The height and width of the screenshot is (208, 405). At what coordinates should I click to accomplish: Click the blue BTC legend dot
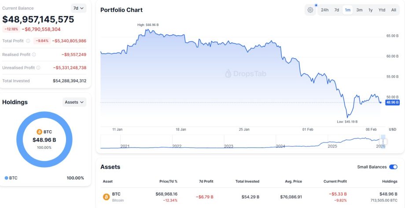[7, 178]
